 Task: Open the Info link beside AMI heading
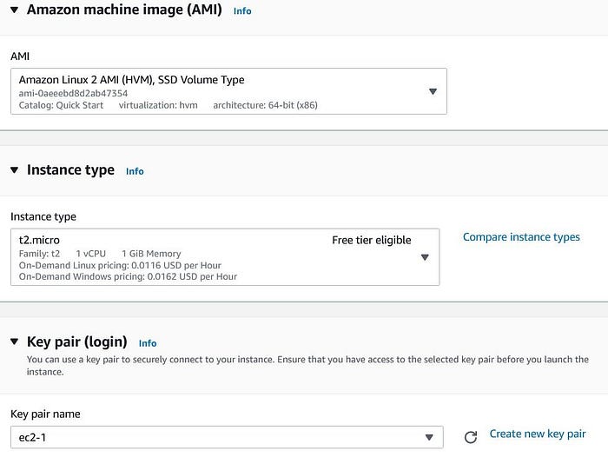point(242,11)
